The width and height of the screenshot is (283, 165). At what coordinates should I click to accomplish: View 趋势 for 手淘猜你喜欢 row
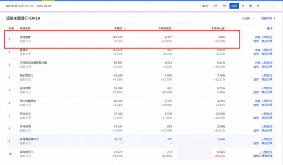point(256,144)
